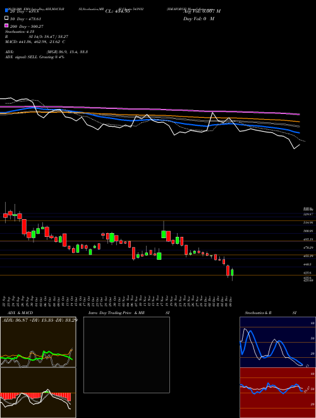Click the empty Intra Day Trading Price panel
Viewport: 316px width, 418px height.
[126, 355]
